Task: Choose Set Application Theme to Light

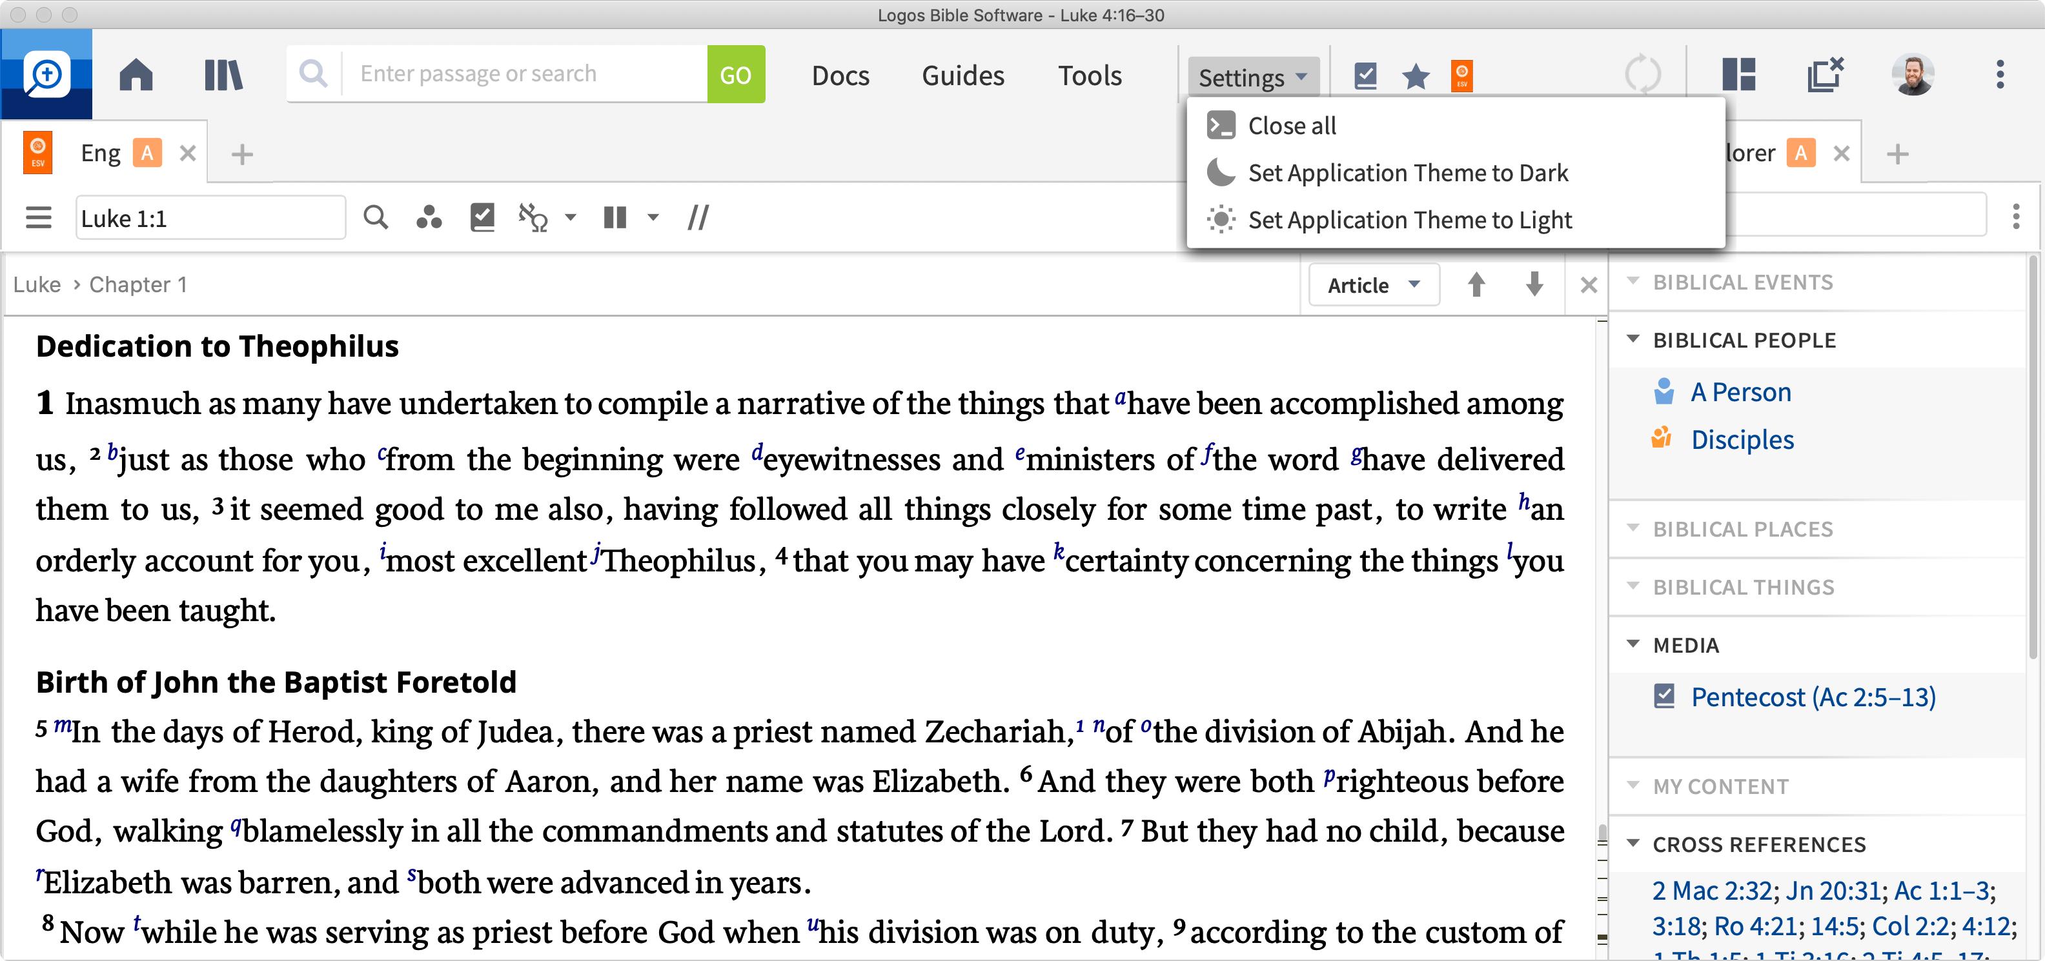Action: pyautogui.click(x=1455, y=219)
